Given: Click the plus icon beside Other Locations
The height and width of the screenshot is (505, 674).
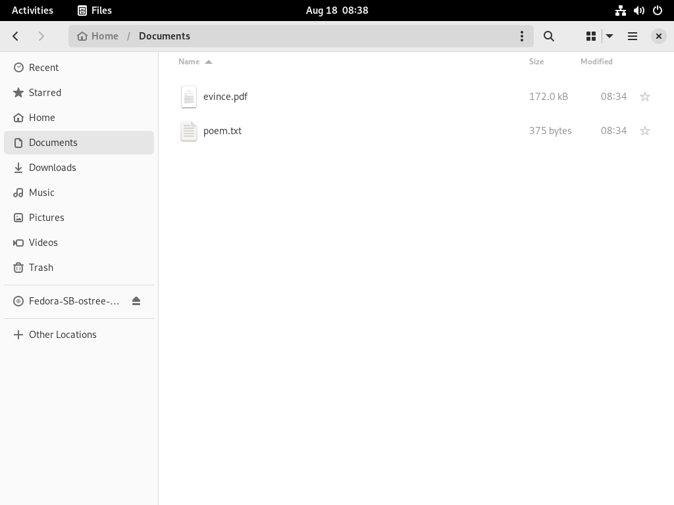Looking at the screenshot, I should (x=18, y=335).
